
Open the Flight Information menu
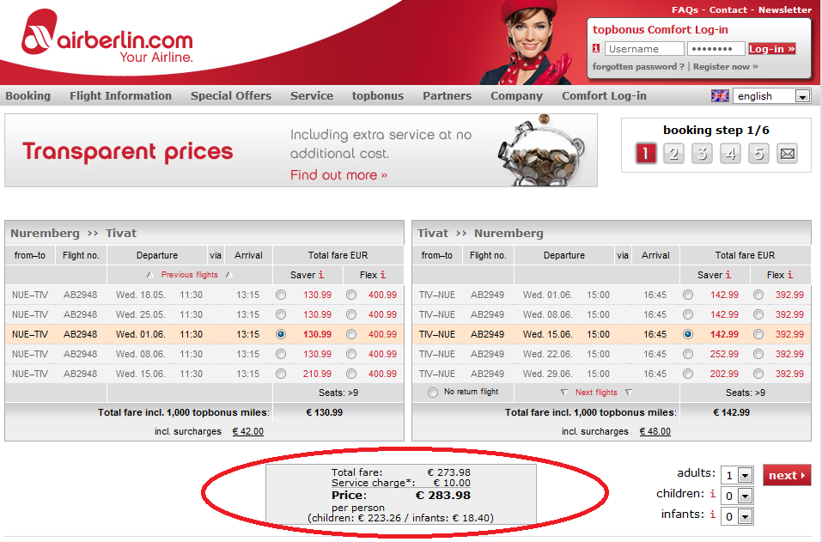[x=120, y=96]
